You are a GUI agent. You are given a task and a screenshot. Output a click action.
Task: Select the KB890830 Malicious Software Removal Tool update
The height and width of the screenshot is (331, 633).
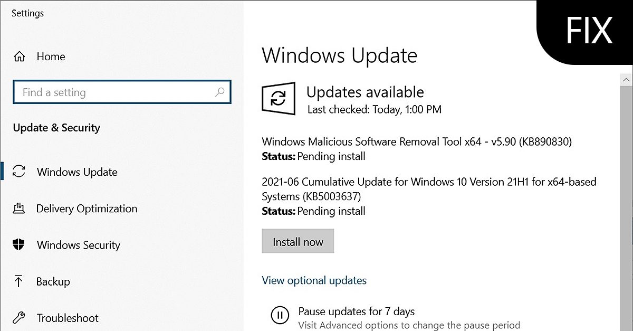418,141
